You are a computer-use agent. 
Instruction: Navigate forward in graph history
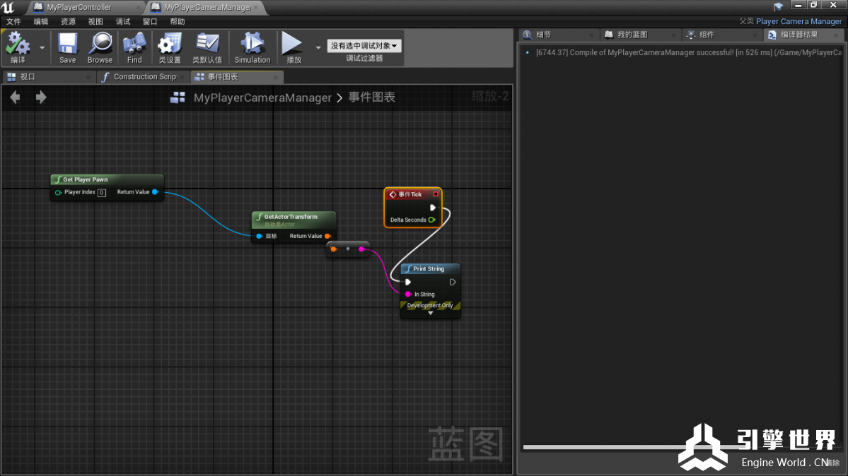41,97
